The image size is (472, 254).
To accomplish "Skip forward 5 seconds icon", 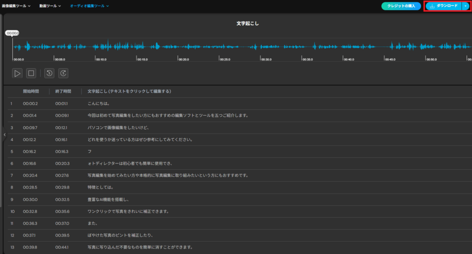I will (x=63, y=73).
